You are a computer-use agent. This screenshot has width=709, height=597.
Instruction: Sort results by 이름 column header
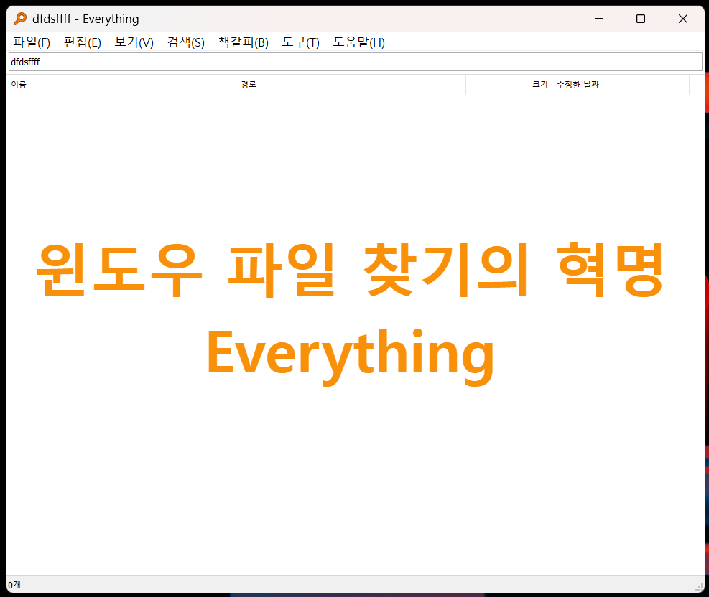tap(121, 85)
